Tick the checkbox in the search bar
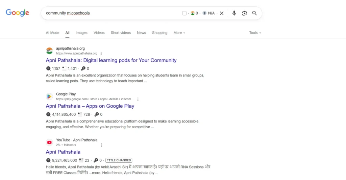Viewport: 346px width, 180px height. [184, 13]
